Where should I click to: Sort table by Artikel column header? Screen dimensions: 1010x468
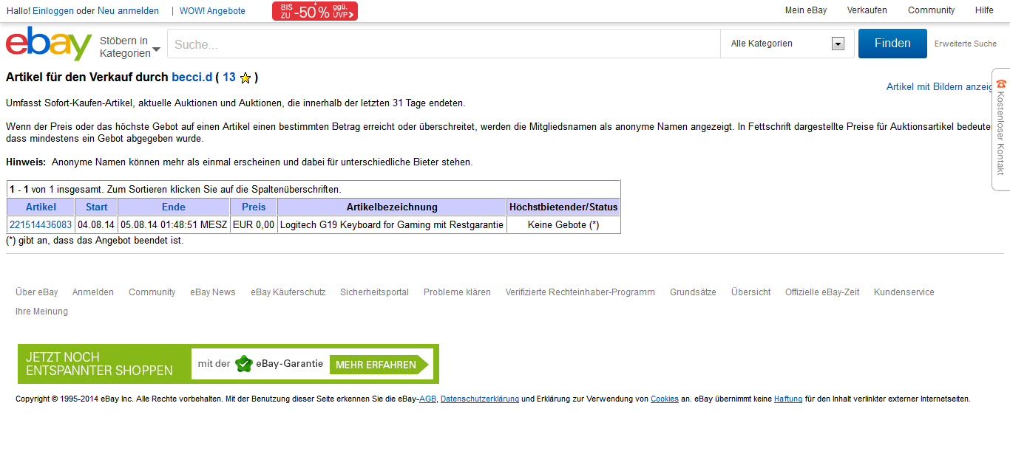tap(41, 207)
